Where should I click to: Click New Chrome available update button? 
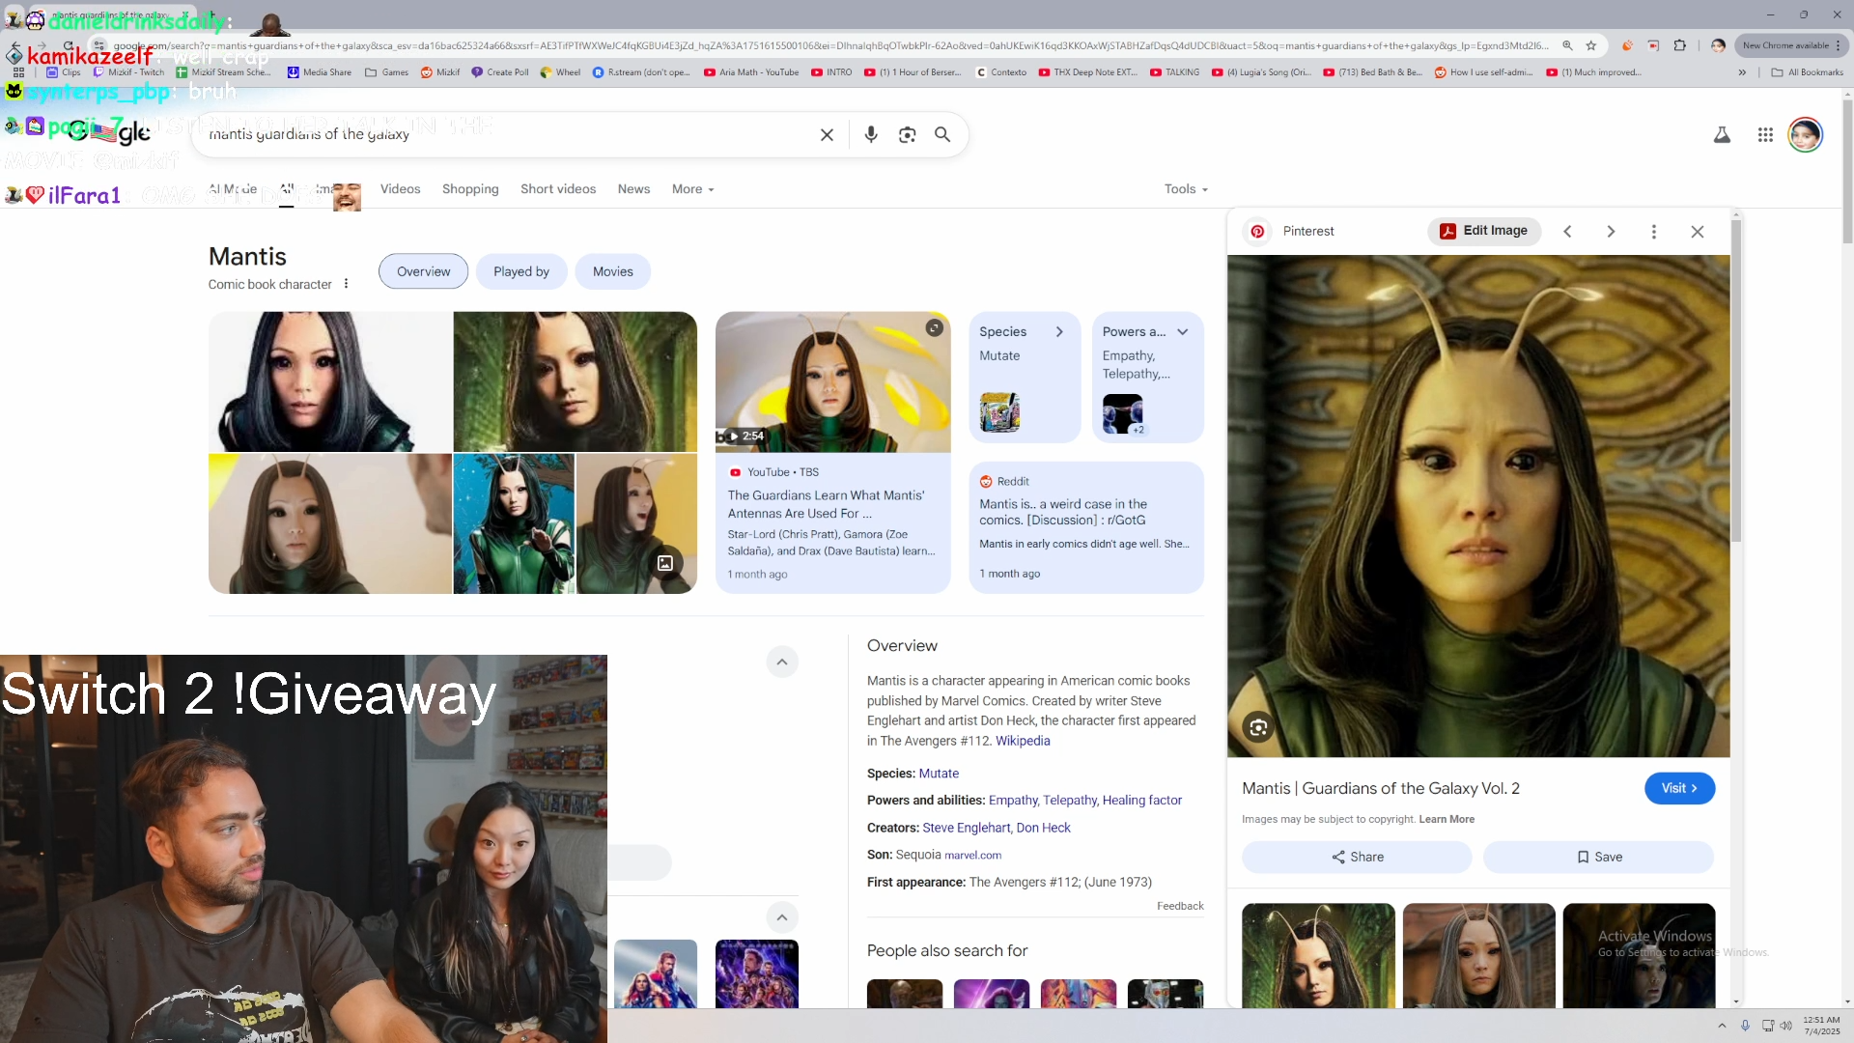click(x=1792, y=45)
